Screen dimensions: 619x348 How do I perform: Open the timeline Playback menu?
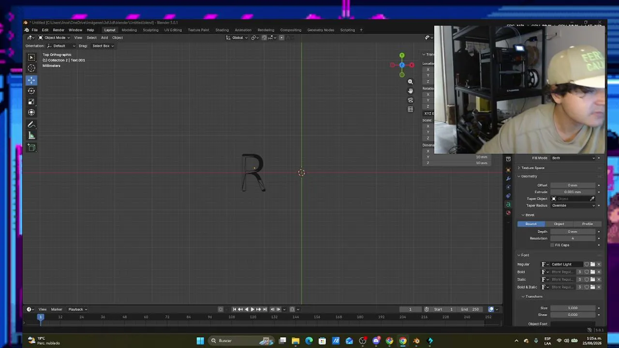pos(77,309)
